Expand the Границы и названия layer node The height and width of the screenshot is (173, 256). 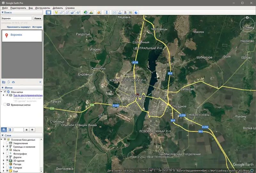pos(4,146)
